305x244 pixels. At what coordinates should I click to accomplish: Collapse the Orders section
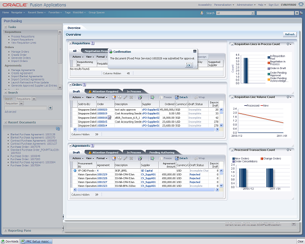71,85
